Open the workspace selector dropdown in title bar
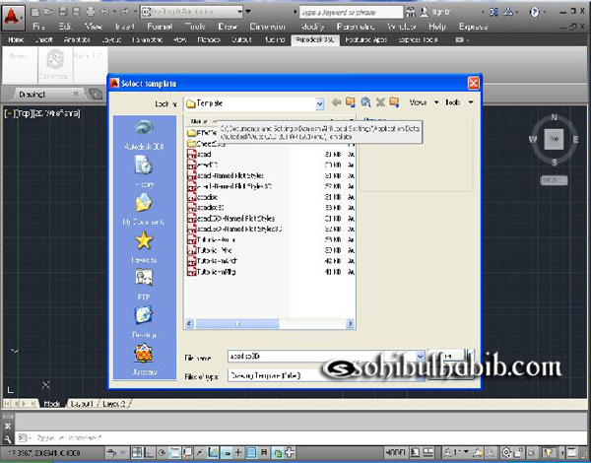The width and height of the screenshot is (591, 463). click(x=192, y=12)
